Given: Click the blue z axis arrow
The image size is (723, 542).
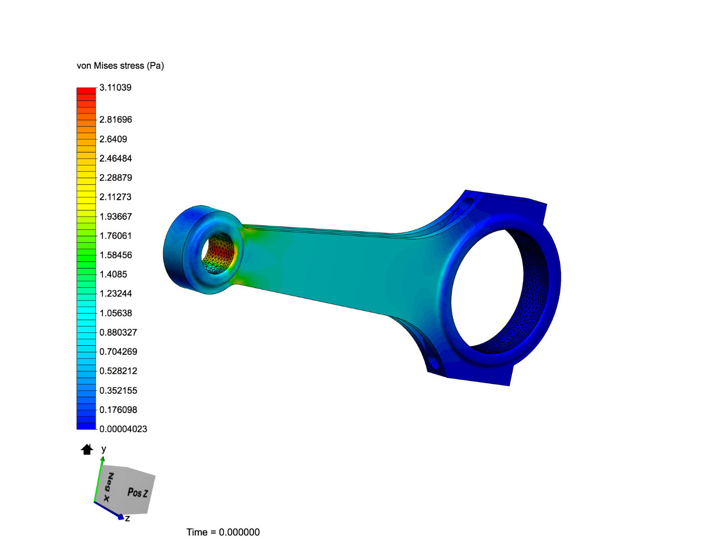Looking at the screenshot, I should 108,510.
